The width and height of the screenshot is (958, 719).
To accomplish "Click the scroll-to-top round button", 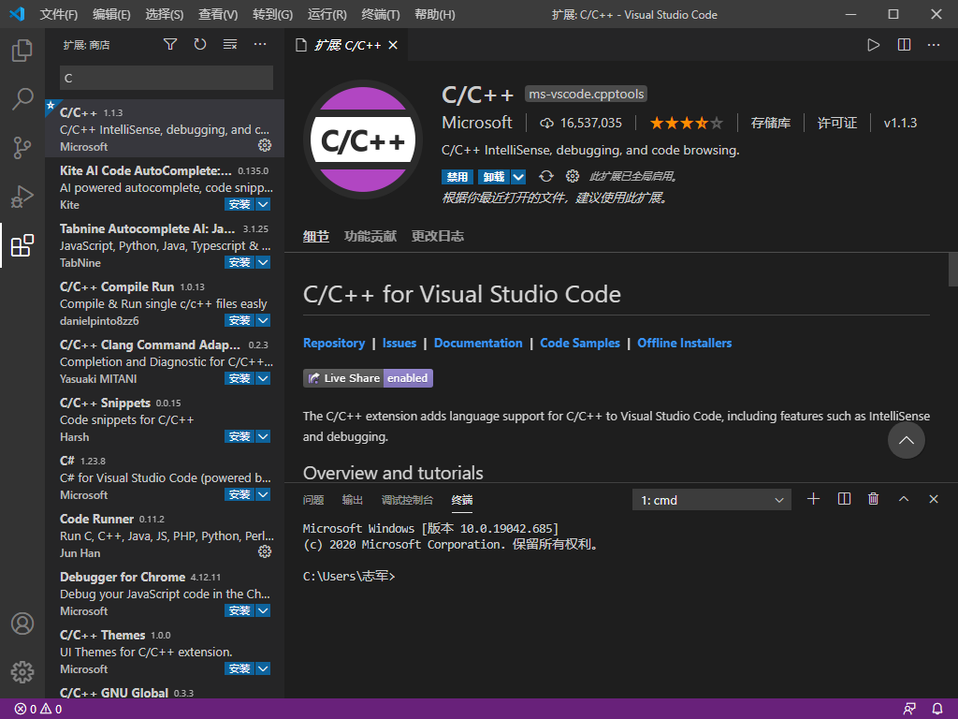I will 906,440.
